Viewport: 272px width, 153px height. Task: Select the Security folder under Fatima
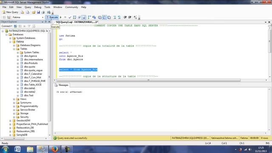coord(24,117)
